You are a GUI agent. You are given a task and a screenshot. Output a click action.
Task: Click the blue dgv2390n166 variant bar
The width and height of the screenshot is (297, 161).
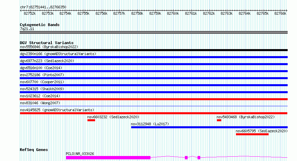(154, 57)
